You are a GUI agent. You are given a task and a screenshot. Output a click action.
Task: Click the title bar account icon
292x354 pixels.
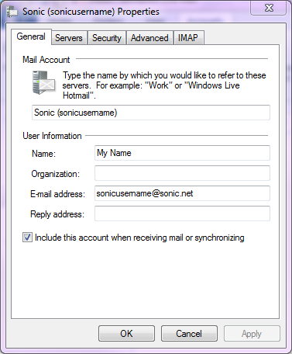[x=12, y=12]
